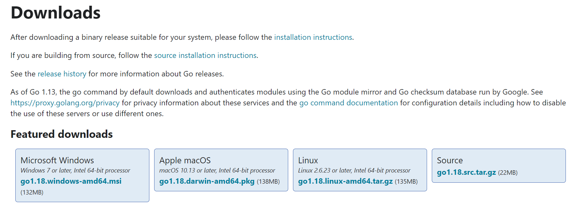Click the (22MB) size label
Viewport: 585px width, 212px height.
click(508, 173)
